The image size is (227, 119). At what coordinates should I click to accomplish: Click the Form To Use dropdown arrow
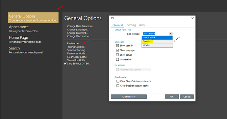pos(171,34)
